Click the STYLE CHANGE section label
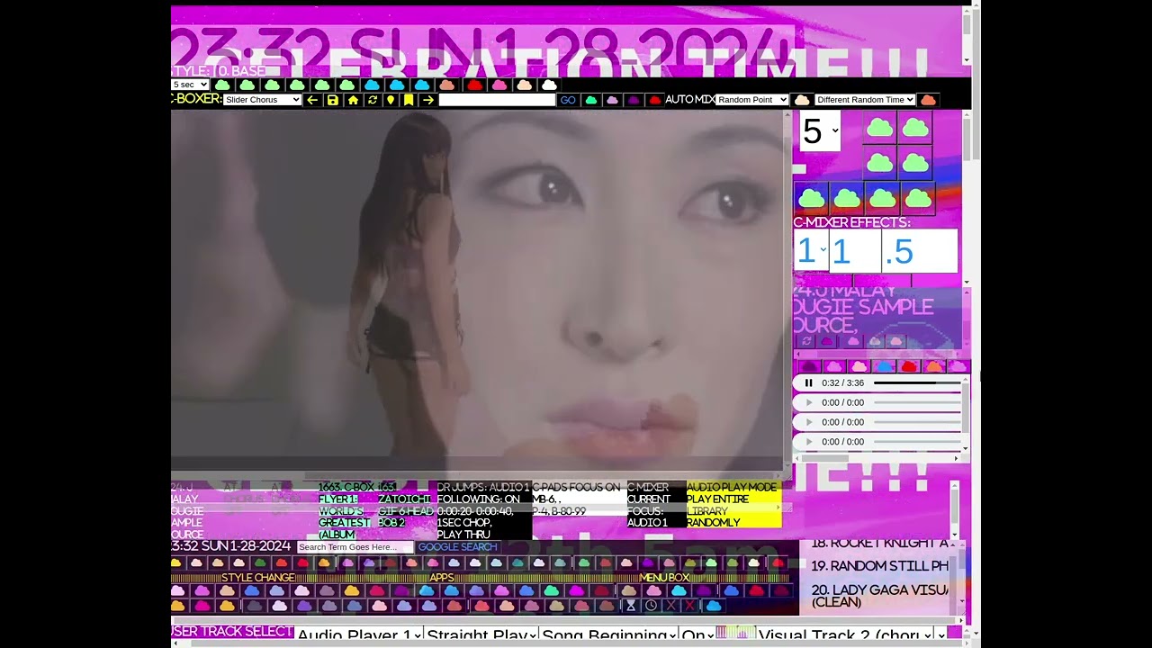This screenshot has height=648, width=1152. click(258, 578)
